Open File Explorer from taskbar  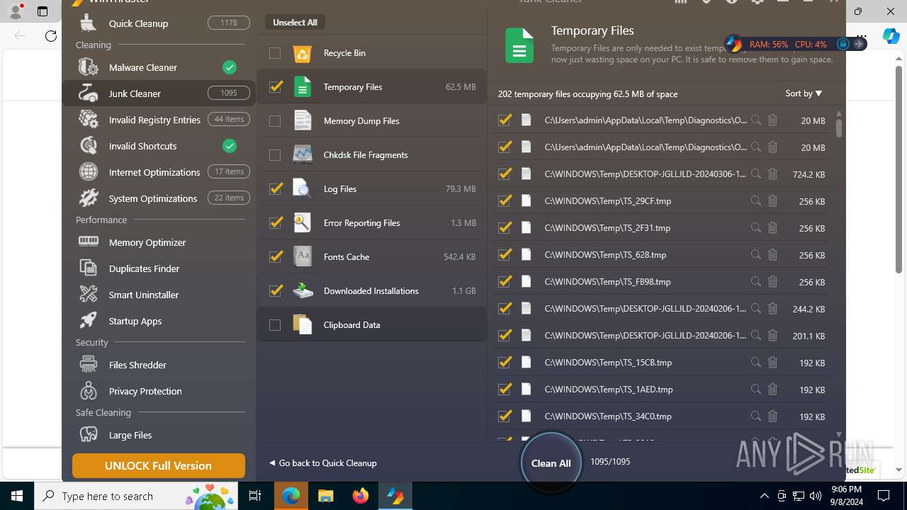tap(325, 496)
